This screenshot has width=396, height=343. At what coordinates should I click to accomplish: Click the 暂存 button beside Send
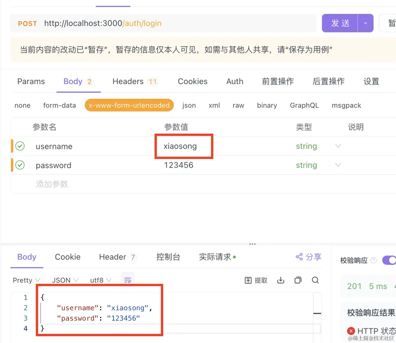tap(388, 23)
